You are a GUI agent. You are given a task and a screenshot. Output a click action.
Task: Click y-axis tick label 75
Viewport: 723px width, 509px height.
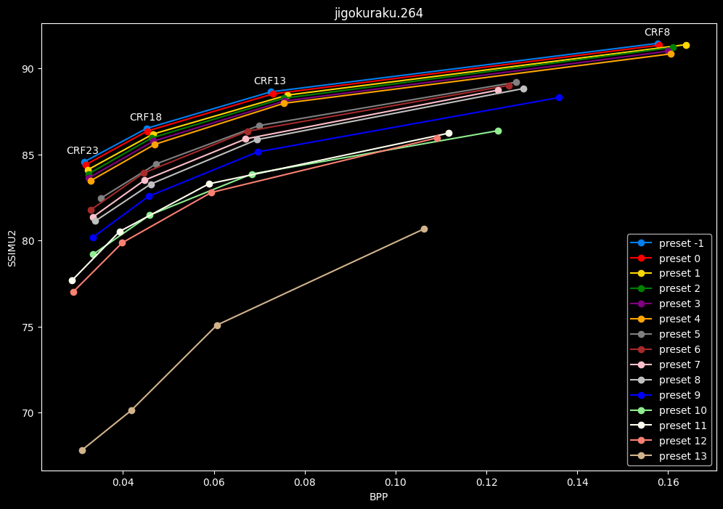29,327
